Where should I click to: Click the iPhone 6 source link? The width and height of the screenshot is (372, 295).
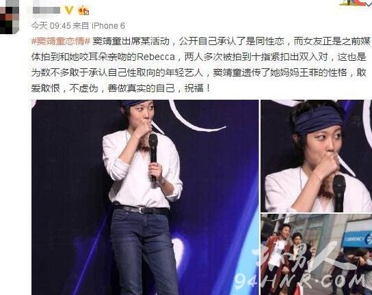coord(108,25)
